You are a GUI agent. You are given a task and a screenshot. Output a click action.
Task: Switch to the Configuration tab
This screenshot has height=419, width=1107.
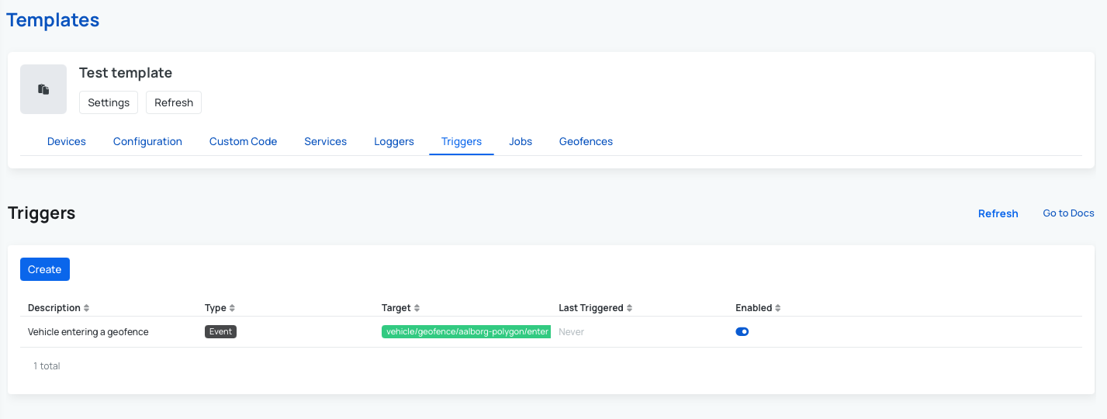pyautogui.click(x=147, y=142)
